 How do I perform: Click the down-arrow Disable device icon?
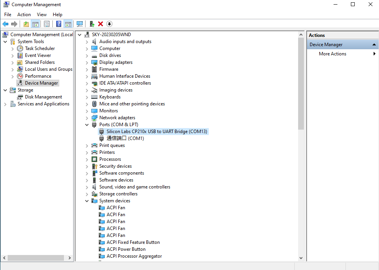click(x=109, y=24)
